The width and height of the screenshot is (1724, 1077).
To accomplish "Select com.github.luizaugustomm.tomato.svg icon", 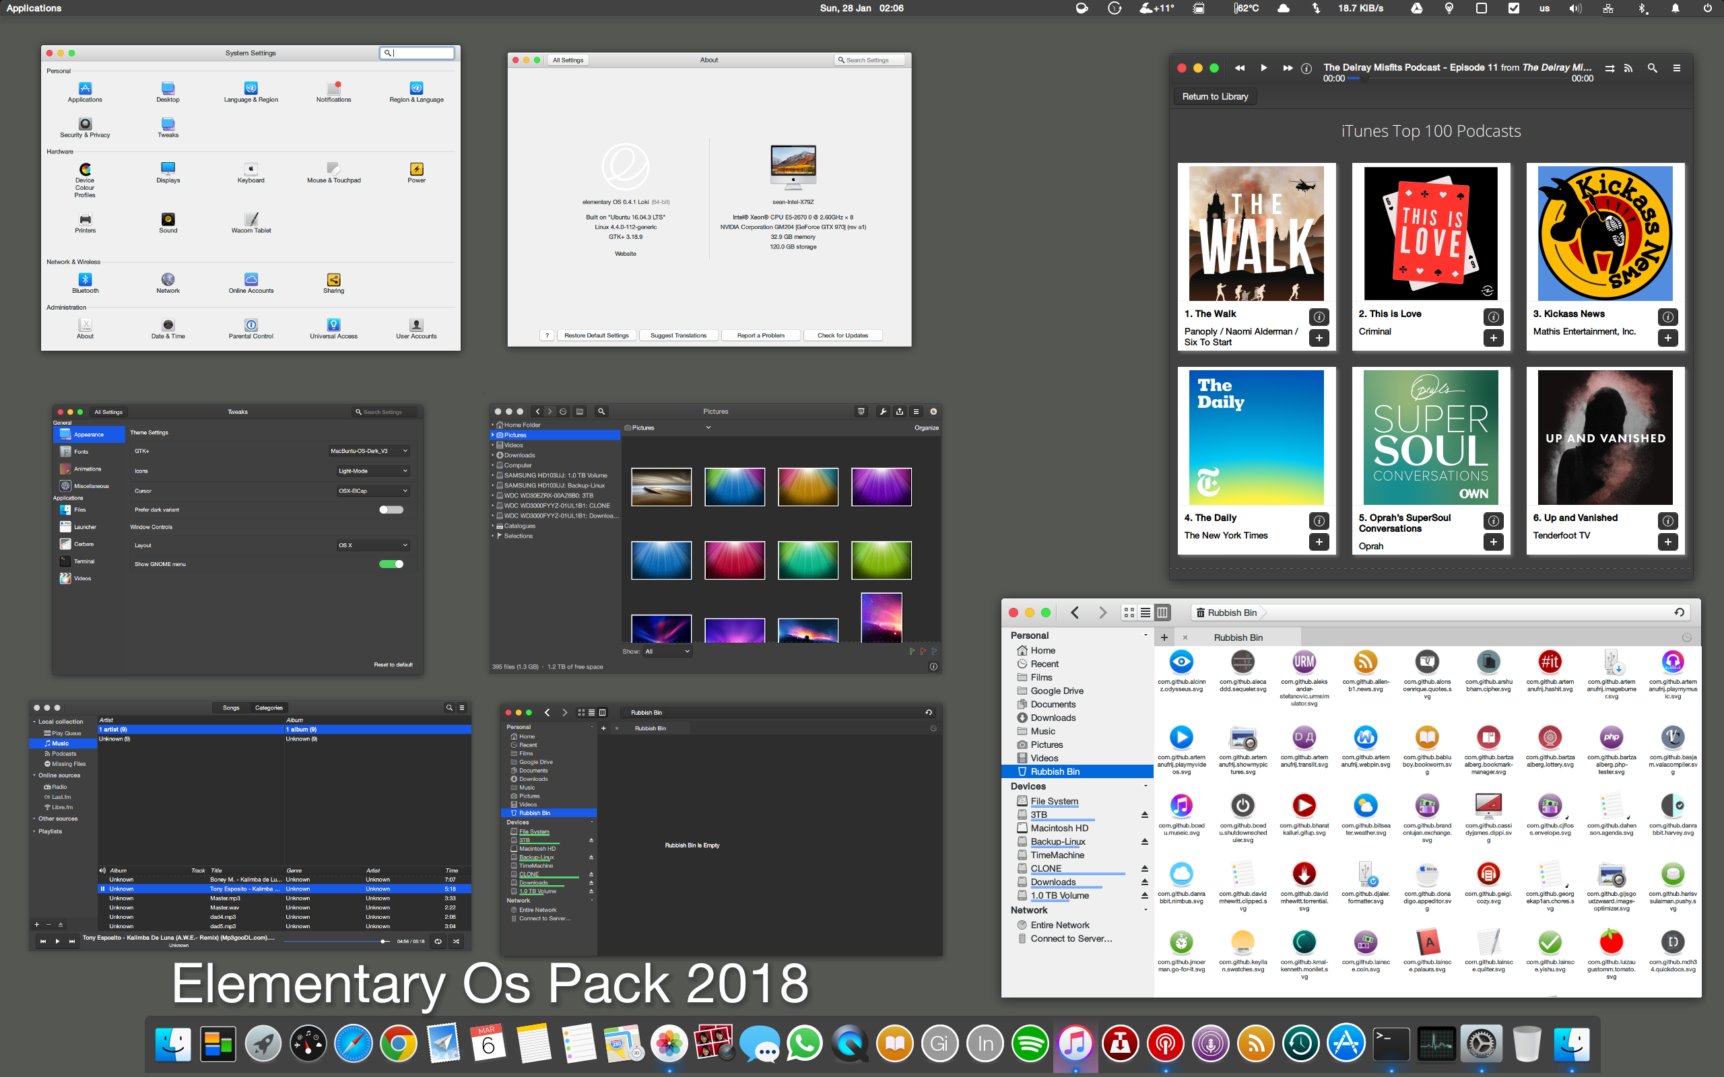I will click(1612, 942).
